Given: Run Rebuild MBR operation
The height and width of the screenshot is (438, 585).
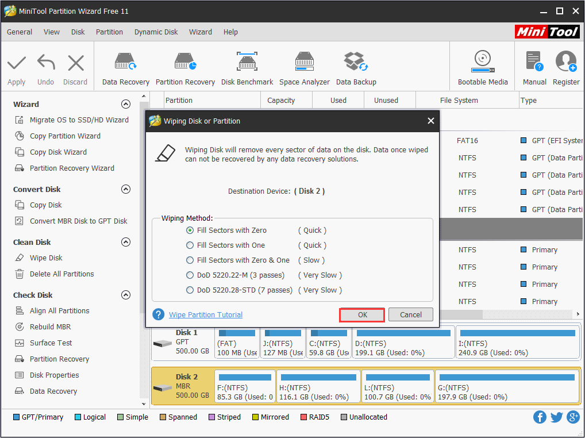Looking at the screenshot, I should (x=43, y=326).
